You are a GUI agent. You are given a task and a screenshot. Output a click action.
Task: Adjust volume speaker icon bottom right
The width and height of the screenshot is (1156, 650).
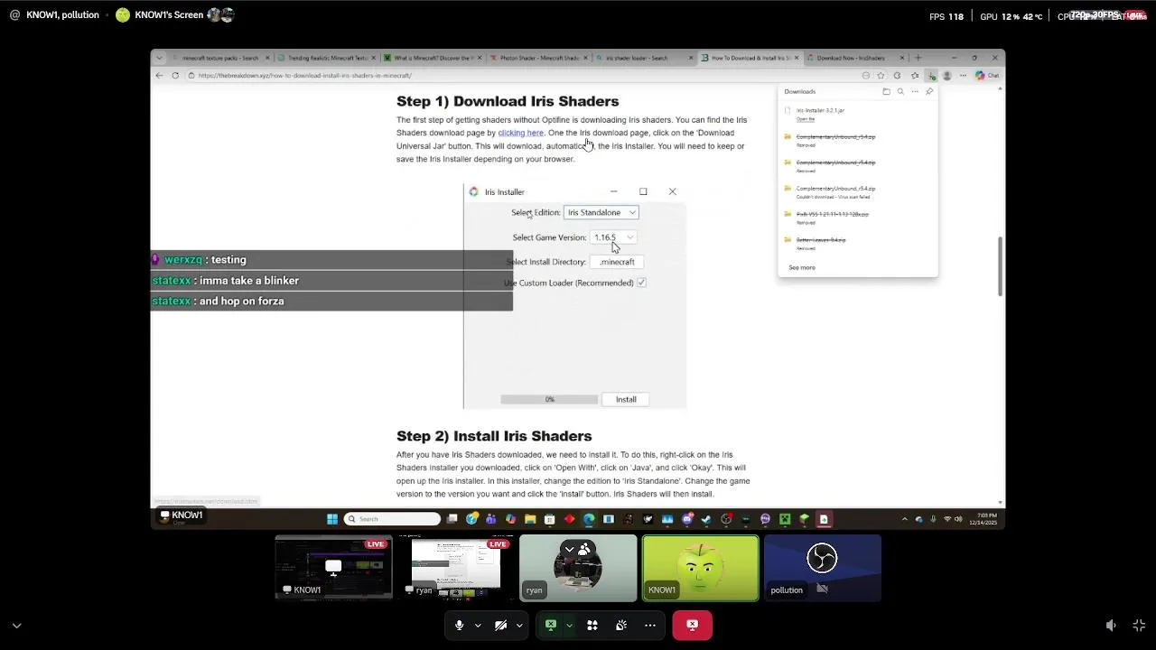(x=1111, y=625)
